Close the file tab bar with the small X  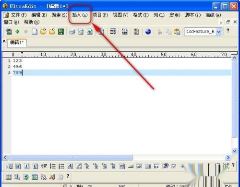pyautogui.click(x=4, y=41)
